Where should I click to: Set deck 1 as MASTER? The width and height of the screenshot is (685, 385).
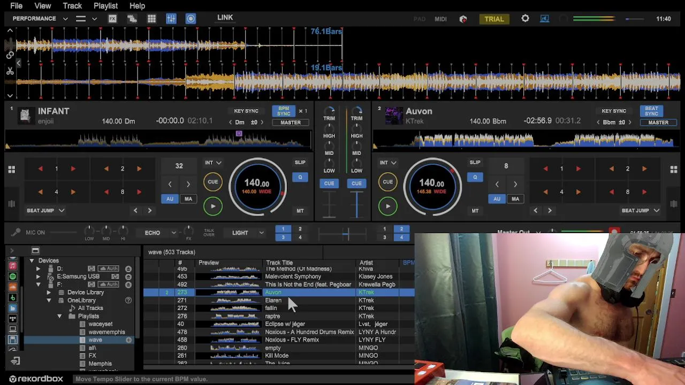click(x=291, y=122)
